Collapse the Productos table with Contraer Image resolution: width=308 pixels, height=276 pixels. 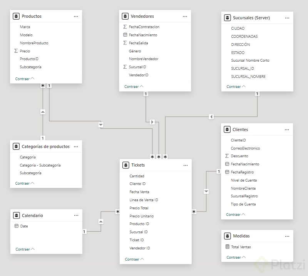pos(25,79)
